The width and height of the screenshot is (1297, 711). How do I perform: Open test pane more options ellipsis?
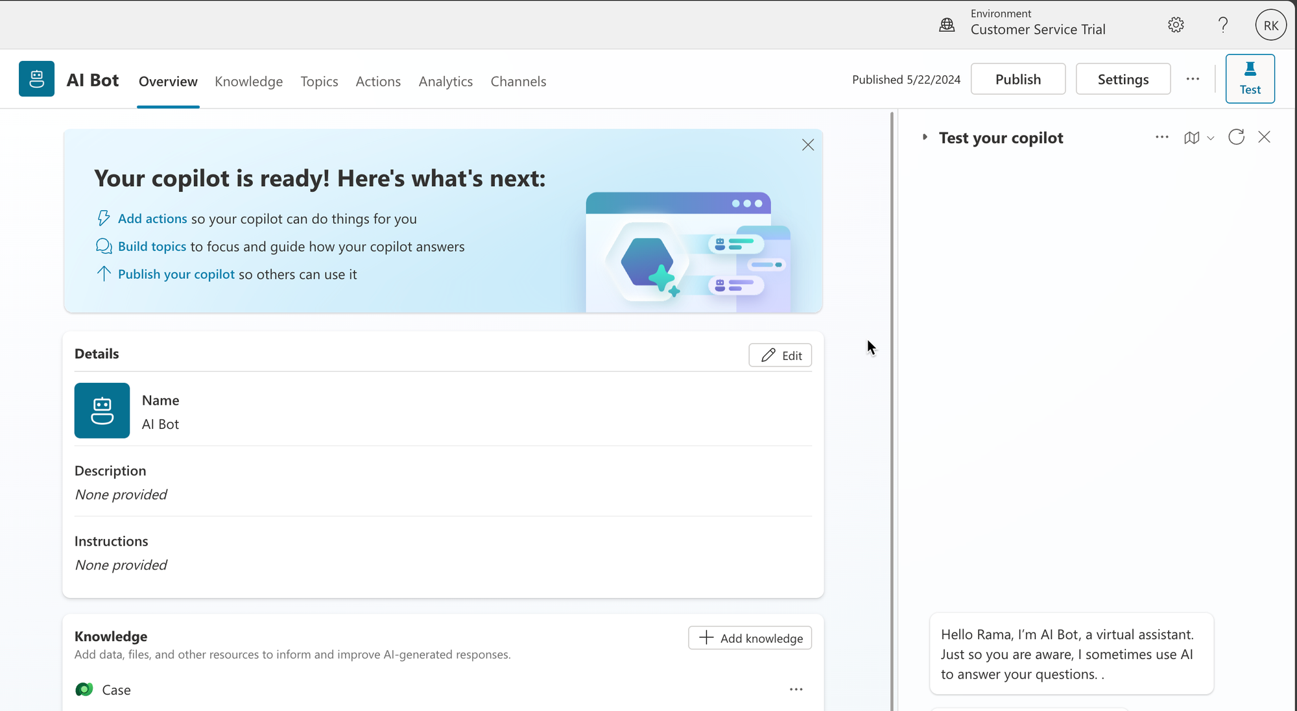coord(1161,137)
